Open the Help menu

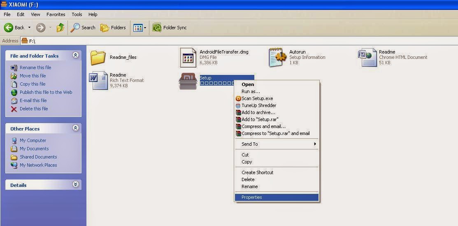[93, 14]
